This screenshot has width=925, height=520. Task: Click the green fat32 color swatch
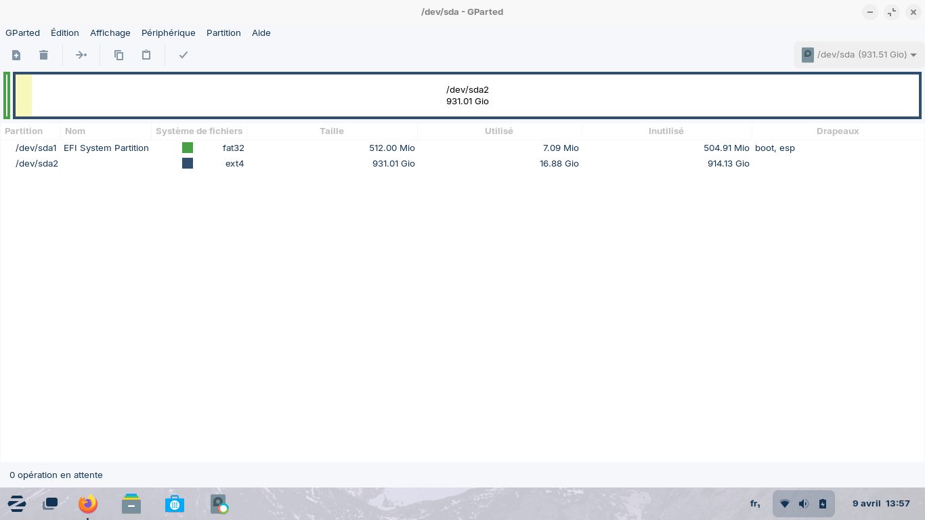point(188,148)
